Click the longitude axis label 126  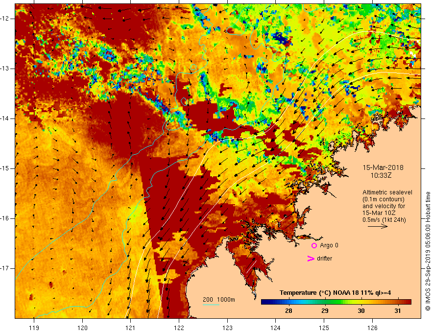[x=372, y=328]
